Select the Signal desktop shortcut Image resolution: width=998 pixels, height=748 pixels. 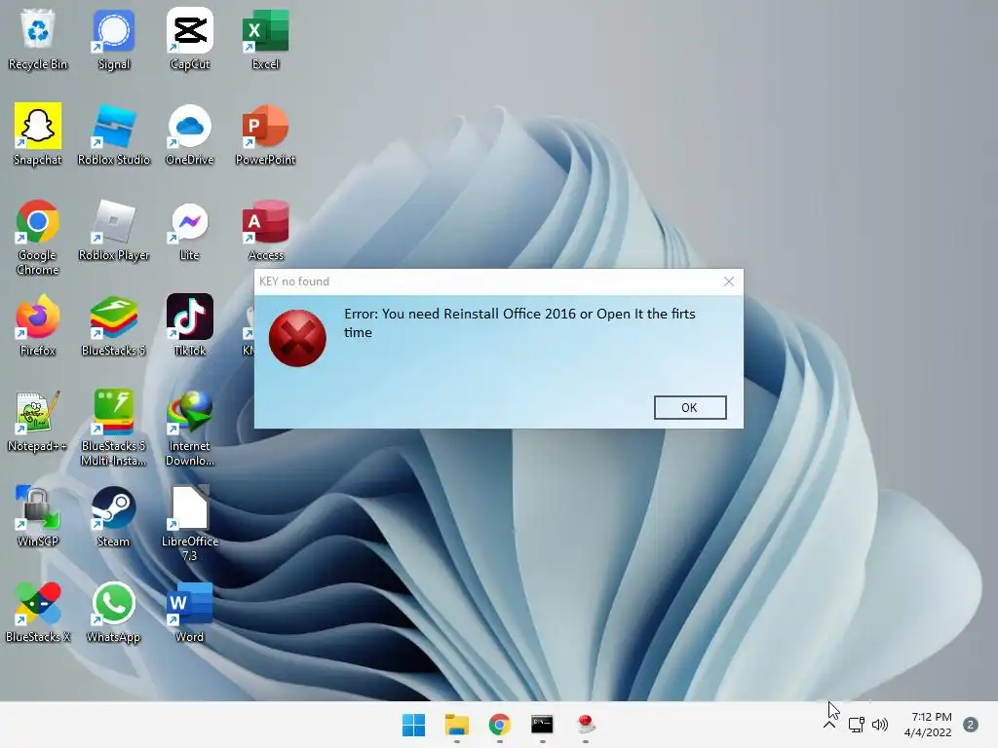tap(113, 39)
